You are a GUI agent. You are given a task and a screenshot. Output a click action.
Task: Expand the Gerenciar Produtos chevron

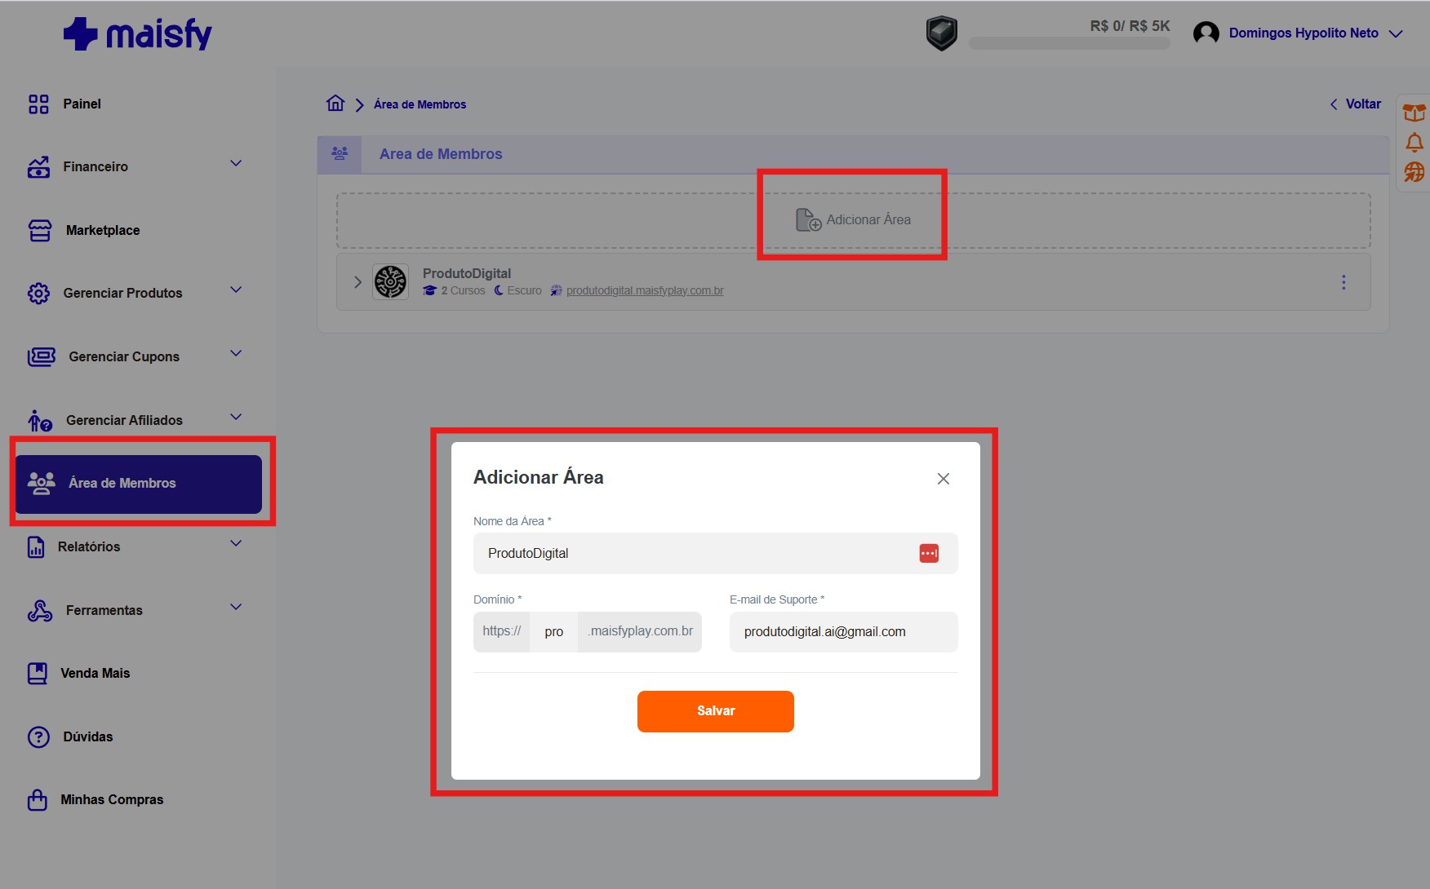(x=236, y=290)
